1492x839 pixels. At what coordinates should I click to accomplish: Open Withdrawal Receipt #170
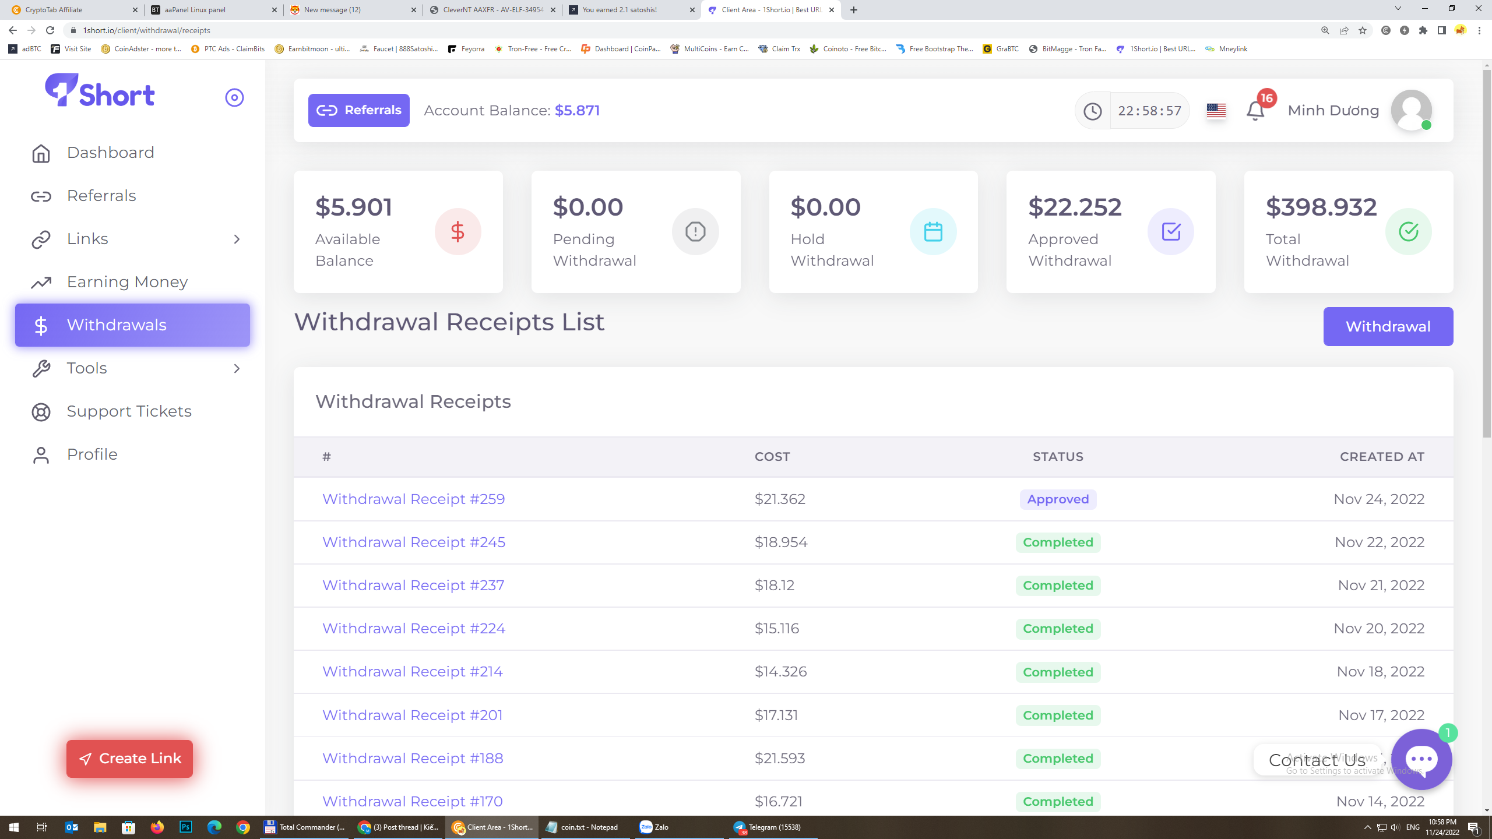[412, 801]
